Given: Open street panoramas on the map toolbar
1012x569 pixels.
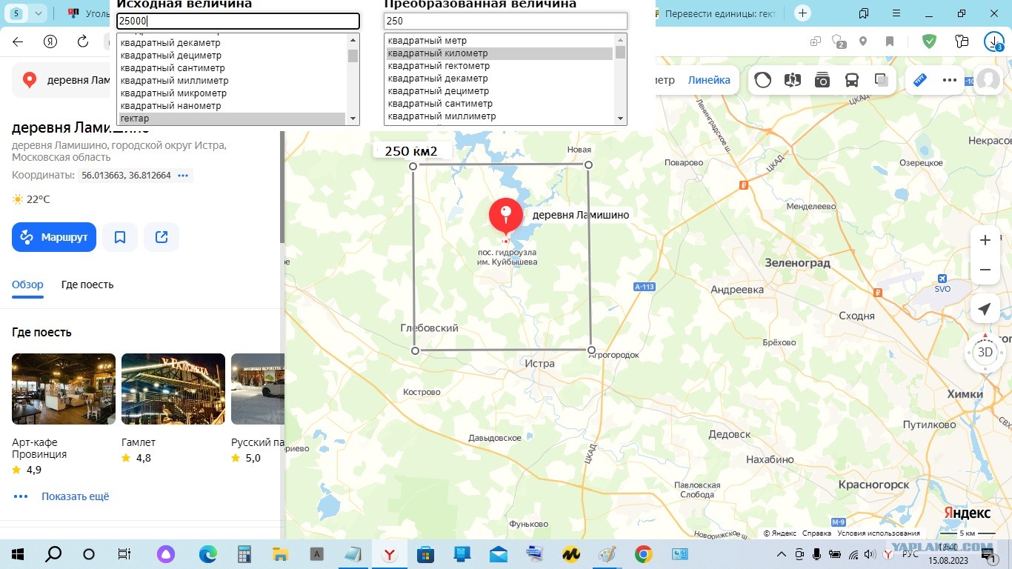Looking at the screenshot, I should coord(792,80).
